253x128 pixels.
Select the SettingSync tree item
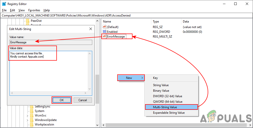point(43,106)
